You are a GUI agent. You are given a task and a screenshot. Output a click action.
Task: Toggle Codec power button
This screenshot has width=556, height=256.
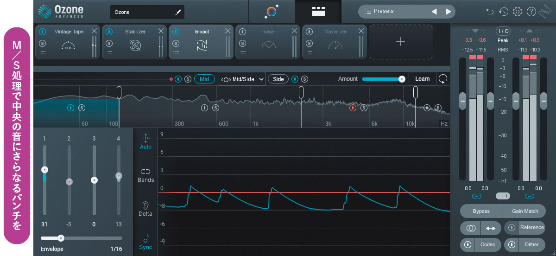point(468,244)
